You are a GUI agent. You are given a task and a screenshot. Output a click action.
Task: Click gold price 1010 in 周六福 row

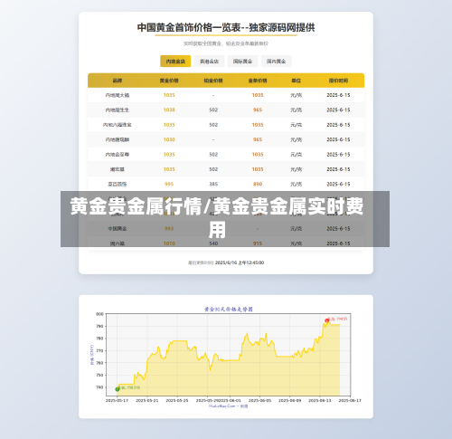169,243
